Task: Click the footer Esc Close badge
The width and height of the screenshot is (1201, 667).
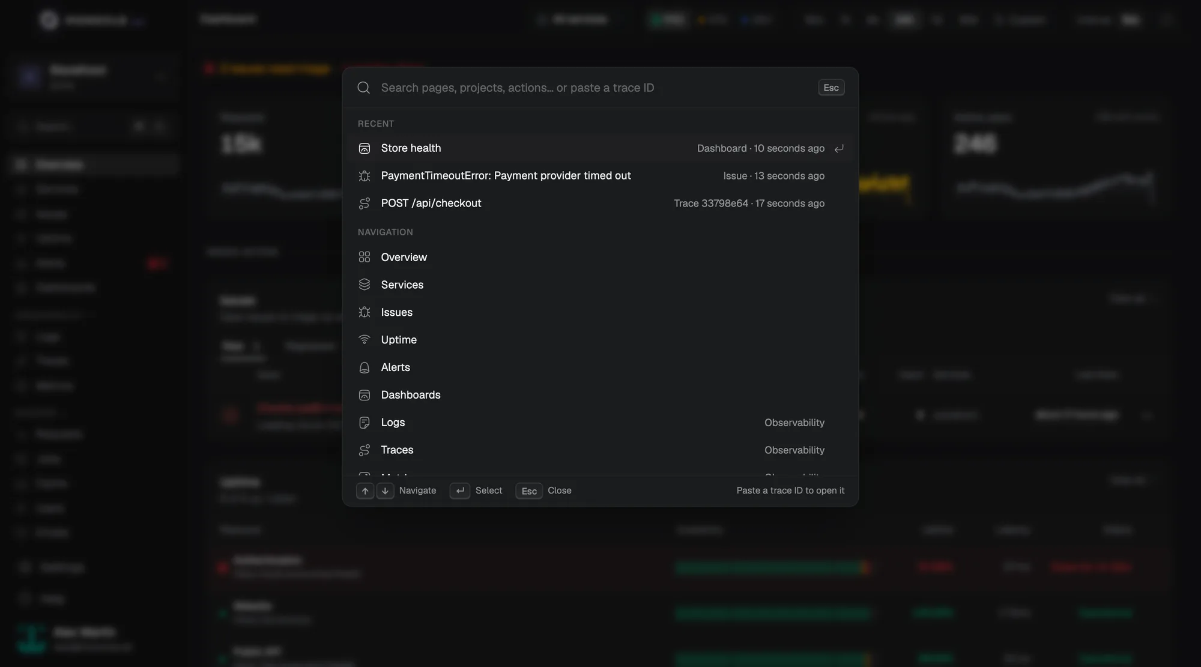Action: coord(529,491)
